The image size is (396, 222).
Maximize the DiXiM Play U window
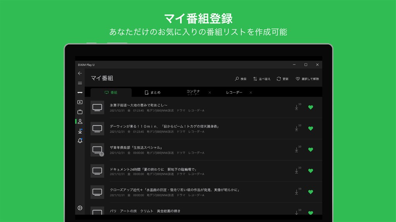[x=306, y=65]
